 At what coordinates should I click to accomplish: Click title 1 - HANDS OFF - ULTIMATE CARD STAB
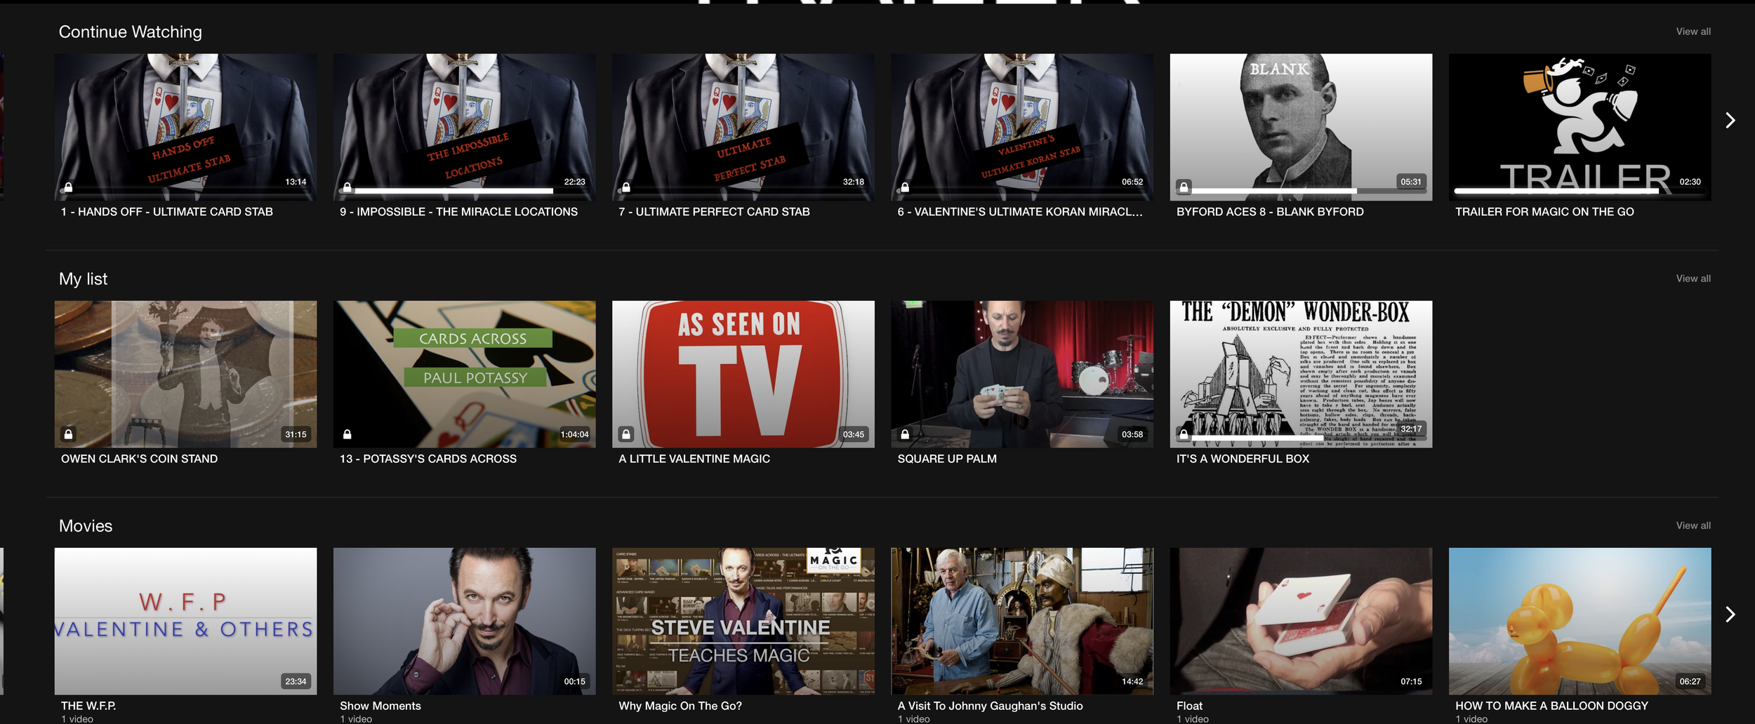[x=167, y=212]
